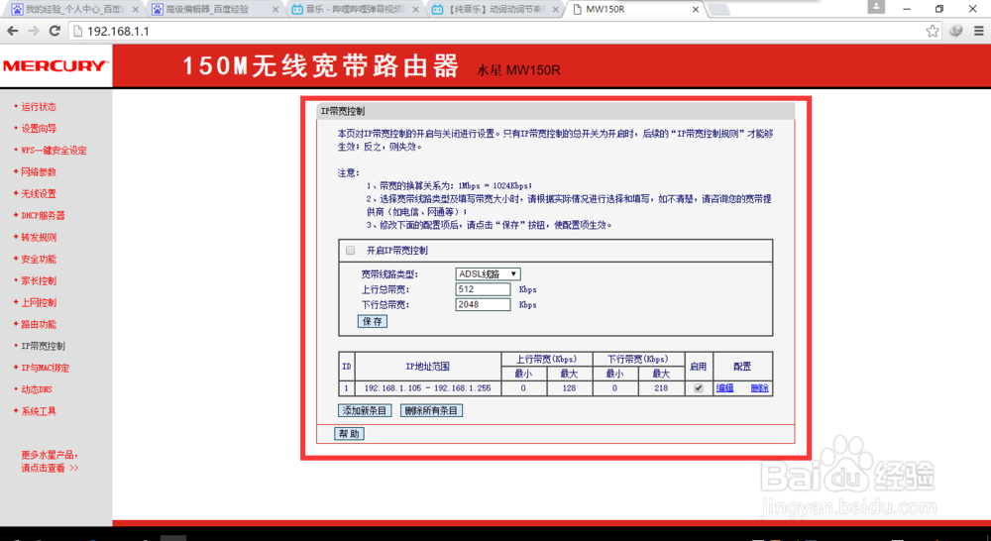Click the 删除 link in rule row 1
Image resolution: width=991 pixels, height=541 pixels.
click(x=760, y=388)
